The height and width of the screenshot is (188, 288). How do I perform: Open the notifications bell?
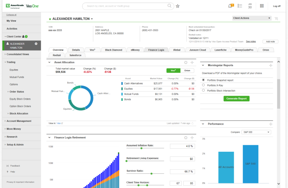point(230,6)
